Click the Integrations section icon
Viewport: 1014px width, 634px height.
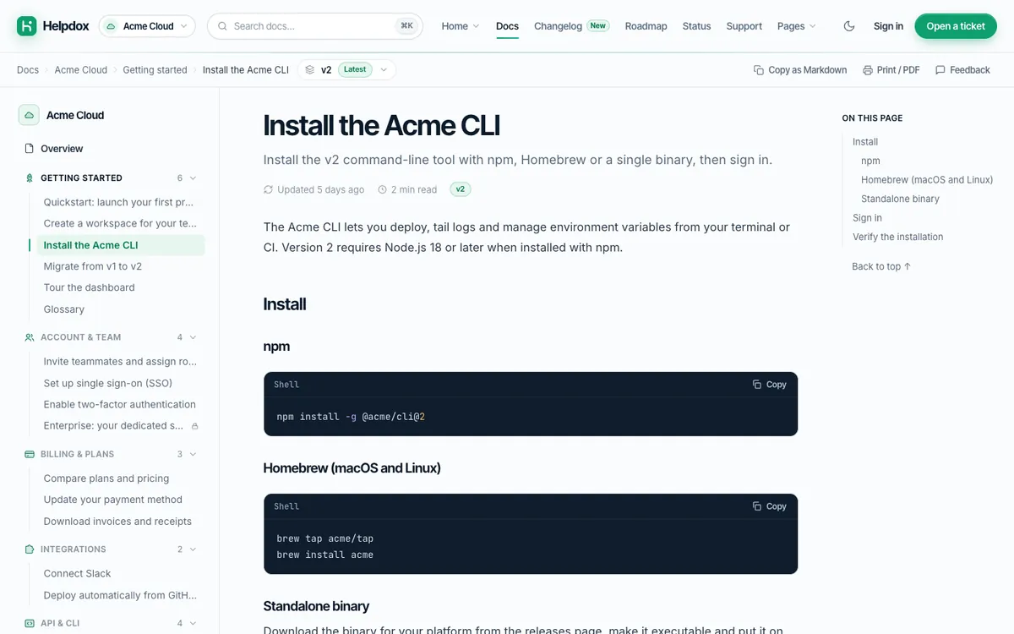click(30, 549)
